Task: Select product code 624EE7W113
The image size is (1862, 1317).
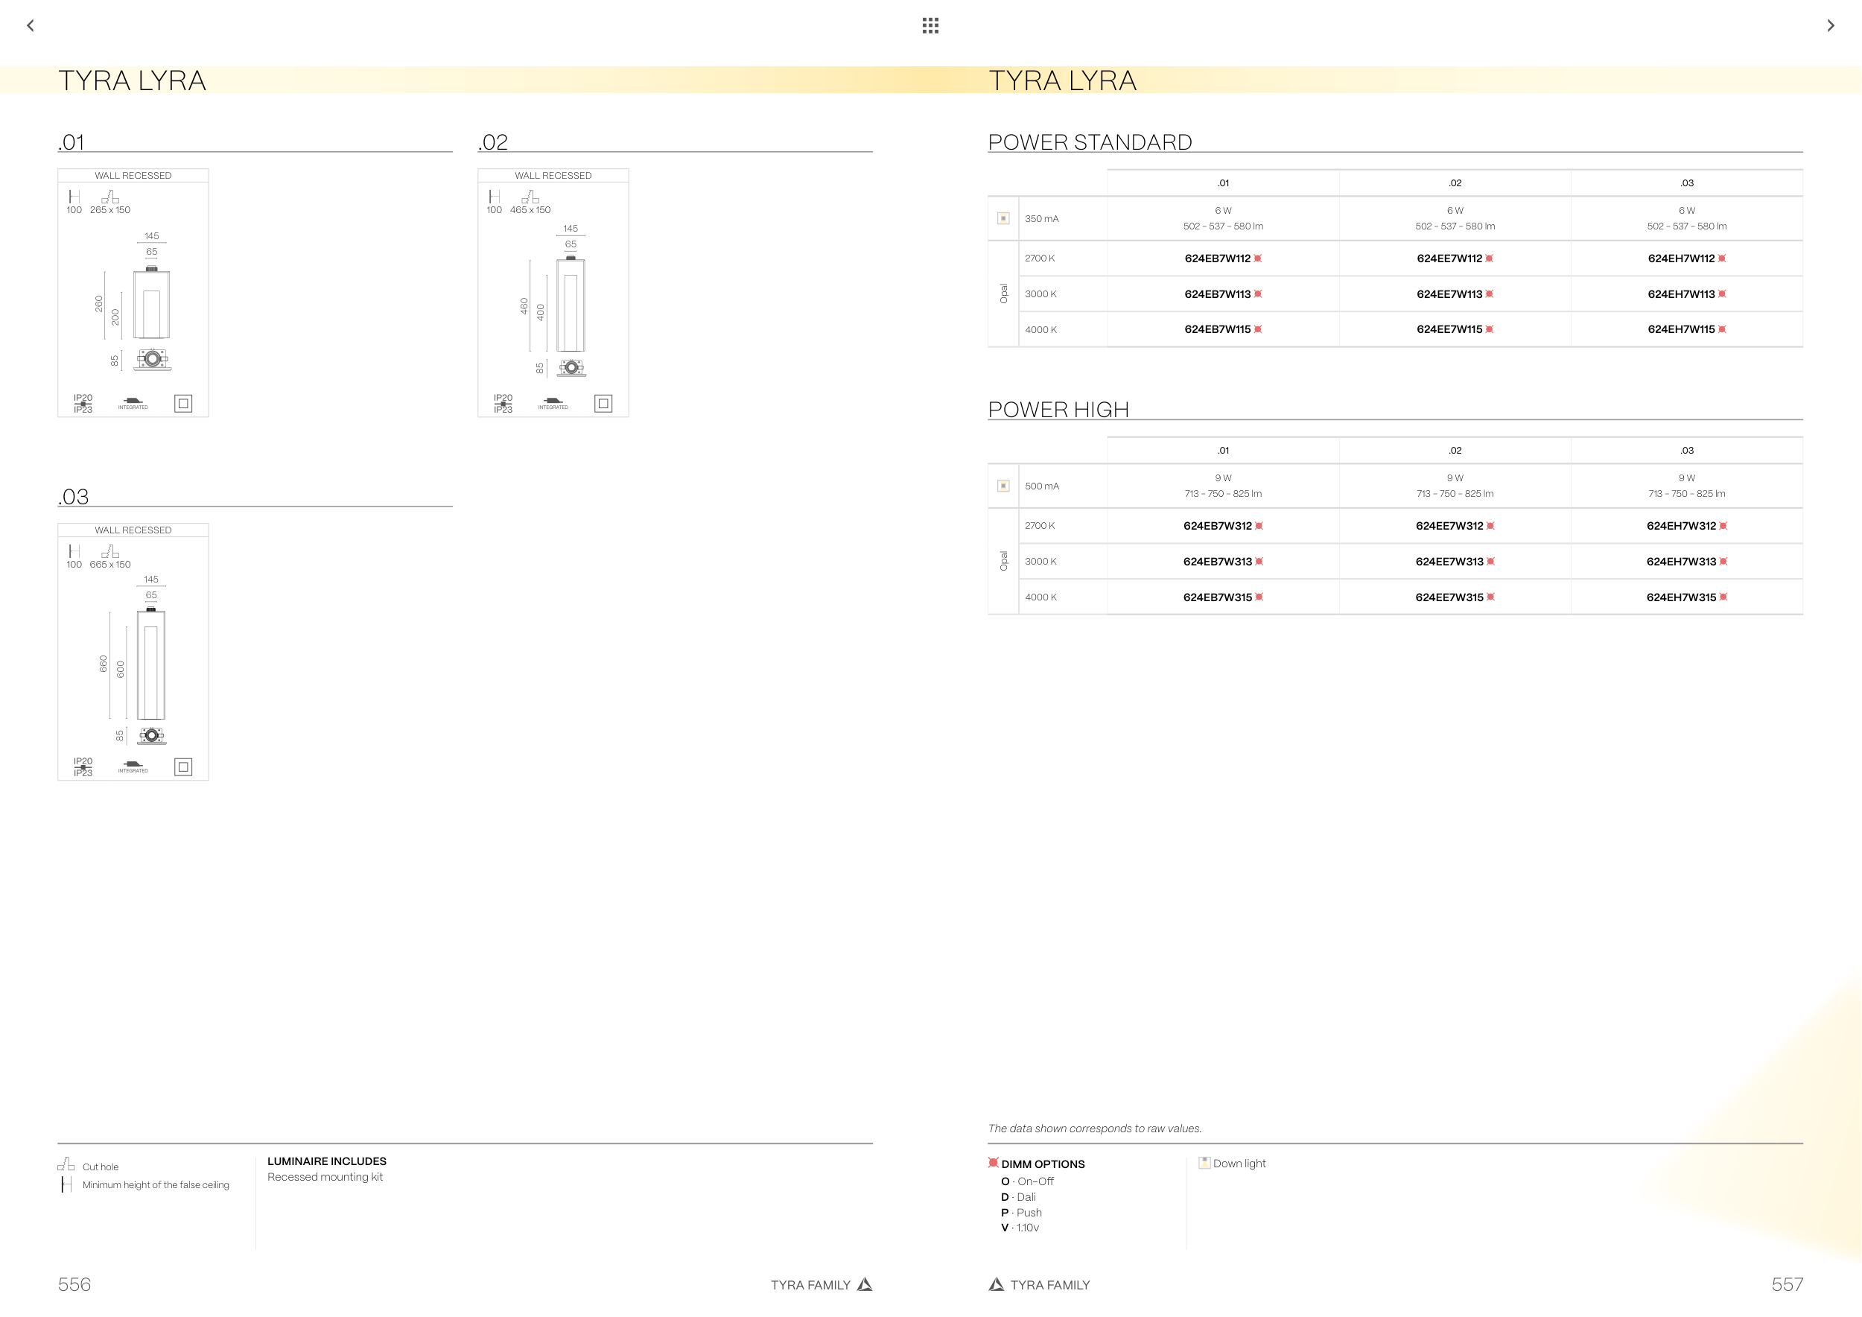Action: pyautogui.click(x=1449, y=294)
